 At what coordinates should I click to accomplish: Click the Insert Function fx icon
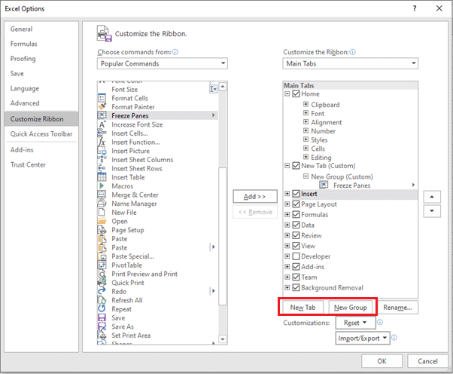(x=102, y=142)
